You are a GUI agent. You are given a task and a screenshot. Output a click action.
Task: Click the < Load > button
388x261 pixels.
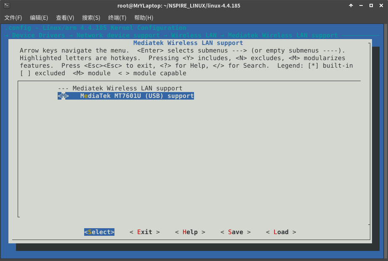pyautogui.click(x=281, y=232)
